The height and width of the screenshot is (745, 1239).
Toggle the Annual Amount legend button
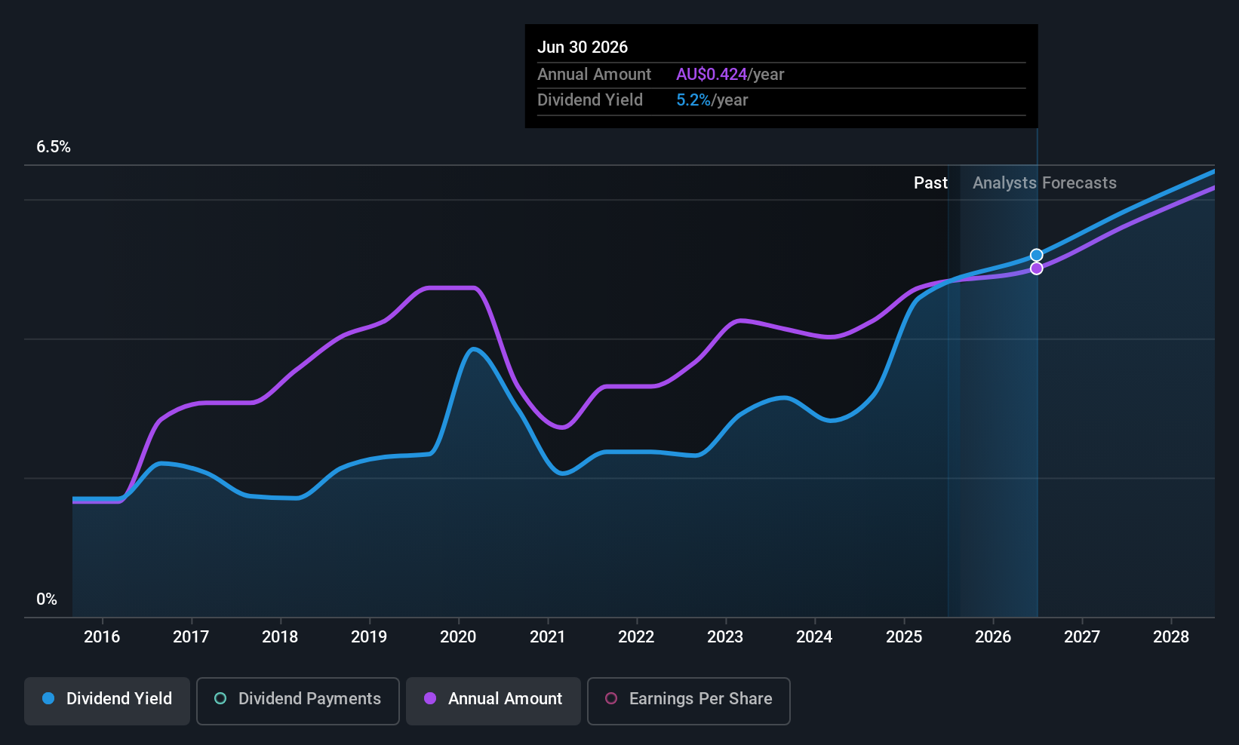pos(493,701)
